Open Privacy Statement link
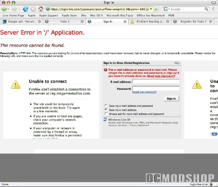218x187 pixels. click(x=139, y=125)
